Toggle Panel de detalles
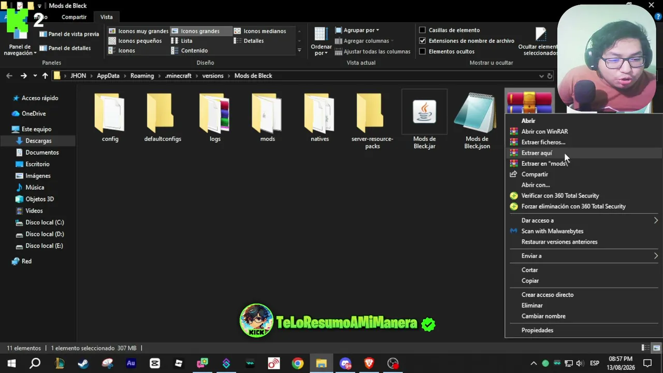Viewport: 663px width, 373px height. 65,48
